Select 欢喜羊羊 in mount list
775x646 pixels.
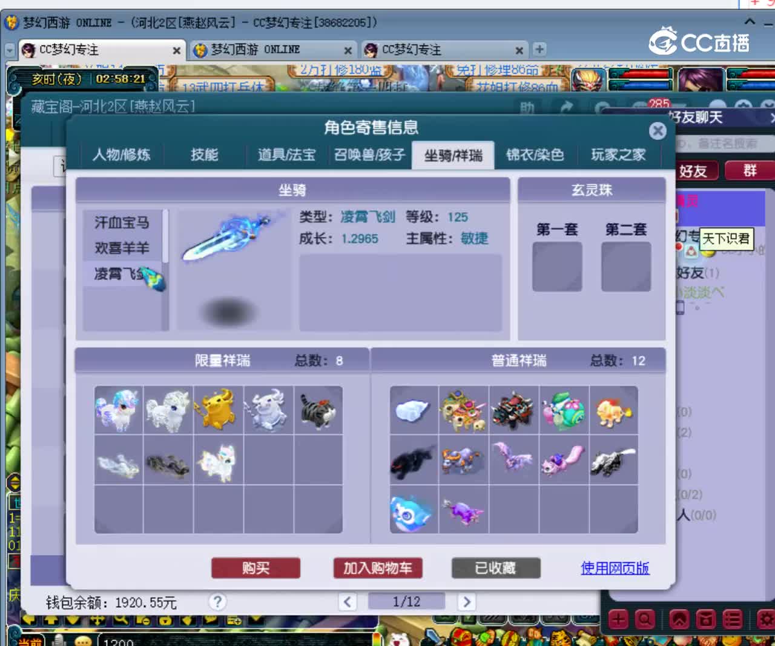coord(122,248)
